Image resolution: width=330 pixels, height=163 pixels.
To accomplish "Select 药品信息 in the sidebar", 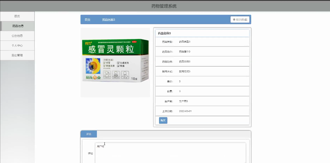I will tap(18, 26).
